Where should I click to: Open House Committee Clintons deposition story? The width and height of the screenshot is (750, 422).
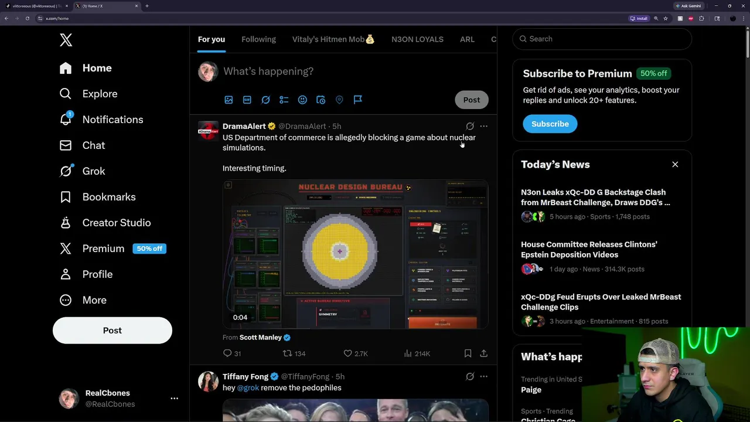pos(602,257)
